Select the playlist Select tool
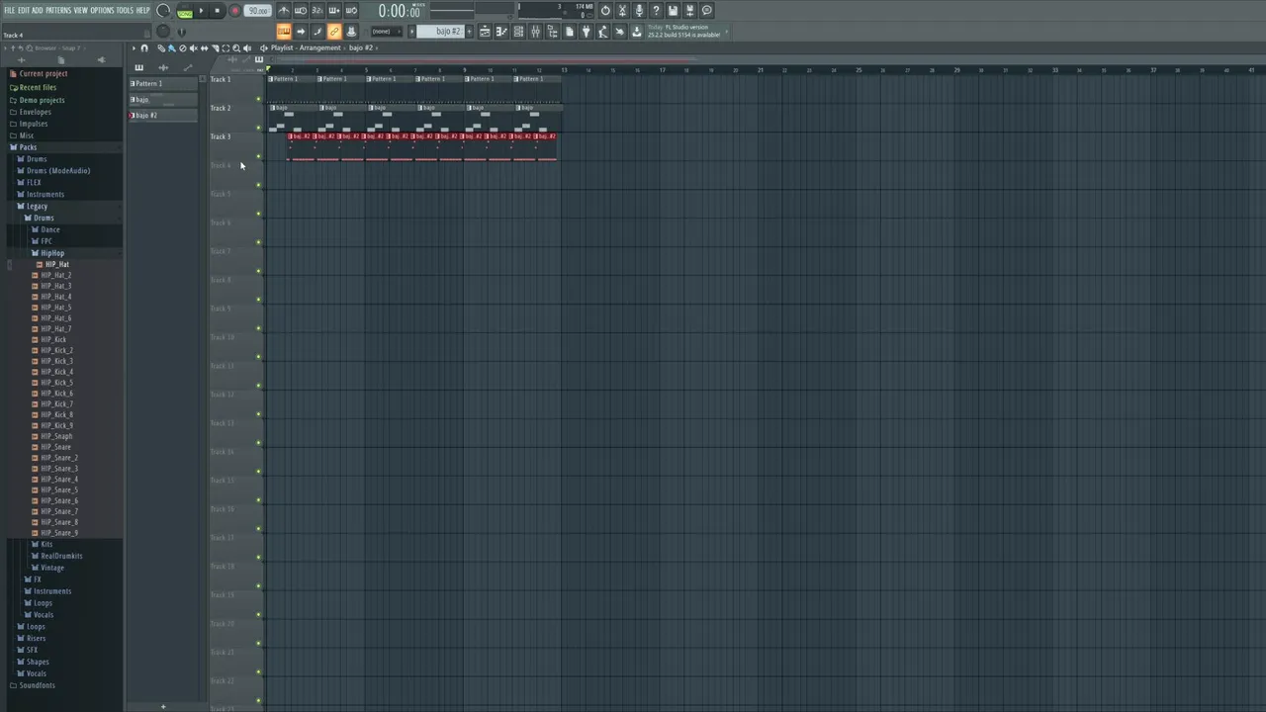This screenshot has height=712, width=1266. [x=226, y=47]
